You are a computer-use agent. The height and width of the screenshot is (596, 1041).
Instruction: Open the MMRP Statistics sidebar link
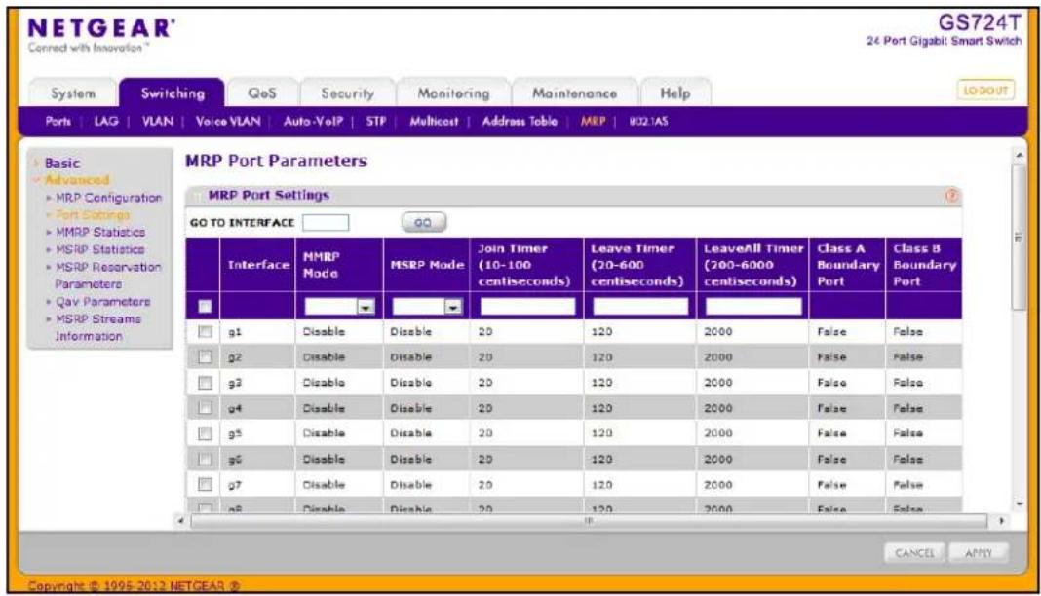point(100,232)
